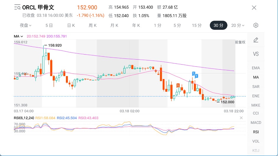Close the ORCL chart window

pyautogui.click(x=254, y=8)
